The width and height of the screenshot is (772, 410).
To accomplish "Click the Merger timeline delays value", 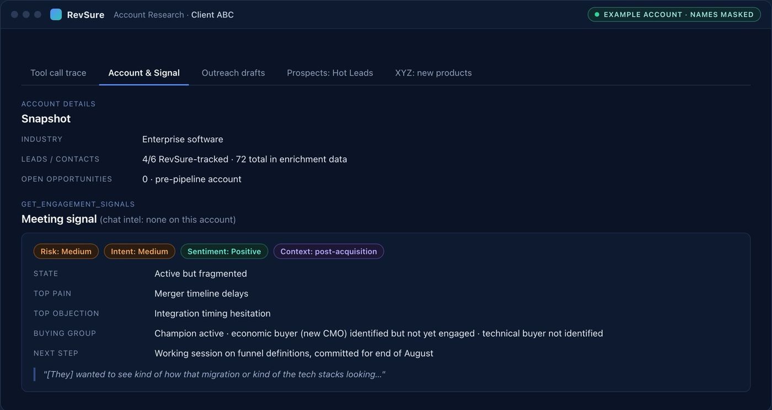I will [201, 294].
